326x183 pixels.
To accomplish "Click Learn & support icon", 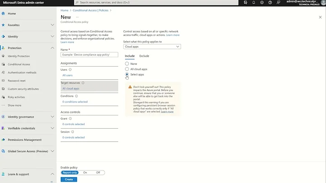I will (3, 174).
